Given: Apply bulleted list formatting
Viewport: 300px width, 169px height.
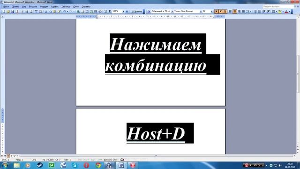Looking at the screenshot, I should (259, 11).
